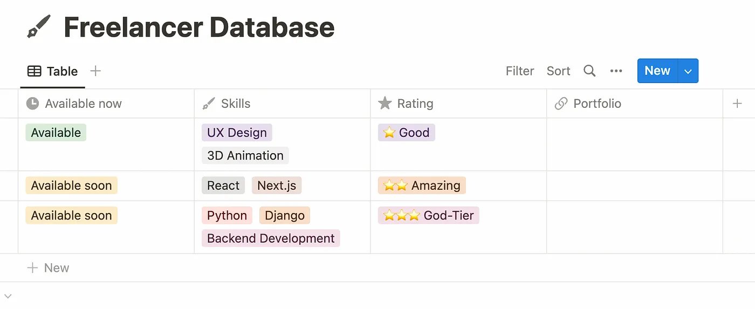The width and height of the screenshot is (755, 309).
Task: Add a new view with plus icon
Action: coord(95,71)
